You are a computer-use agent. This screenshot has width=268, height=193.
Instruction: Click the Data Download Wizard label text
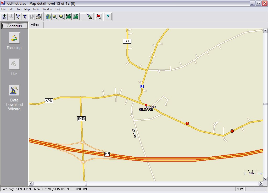pyautogui.click(x=14, y=105)
